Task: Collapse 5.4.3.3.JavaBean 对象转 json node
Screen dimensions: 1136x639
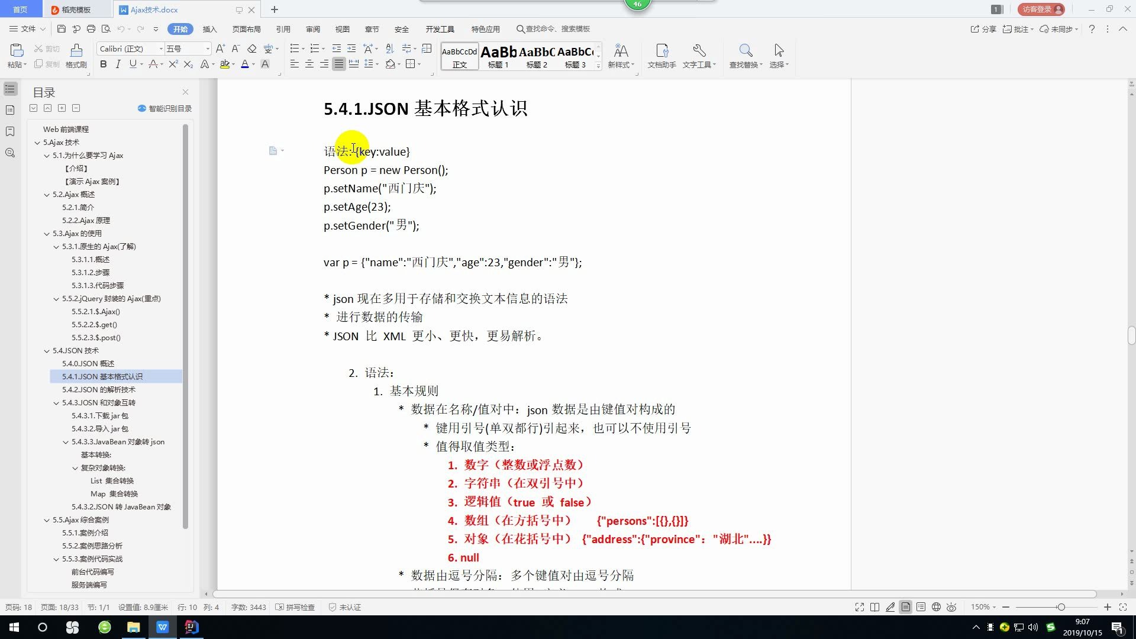Action: click(x=66, y=442)
